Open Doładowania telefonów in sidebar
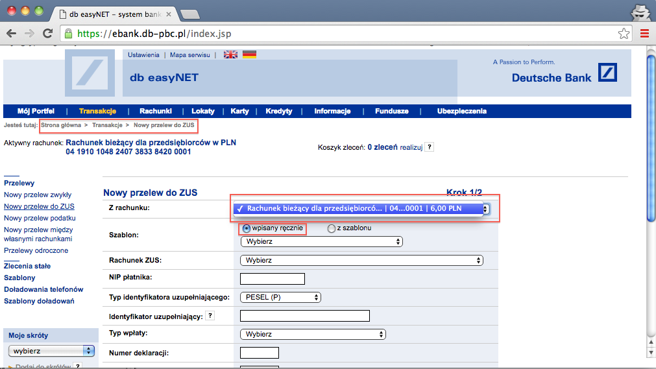The image size is (656, 369). [43, 289]
